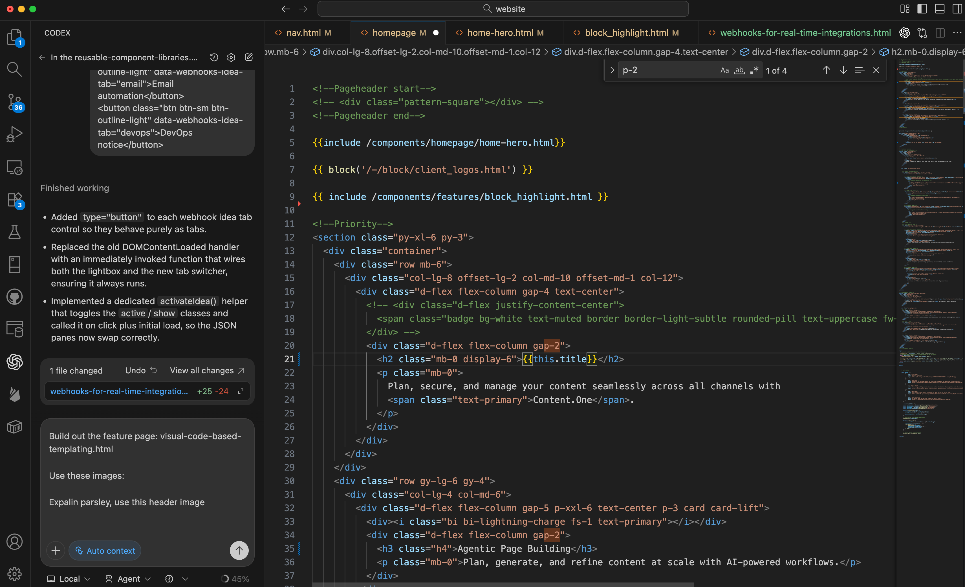Viewport: 965px width, 587px height.
Task: Toggle Match Whole Word in find
Action: (739, 70)
